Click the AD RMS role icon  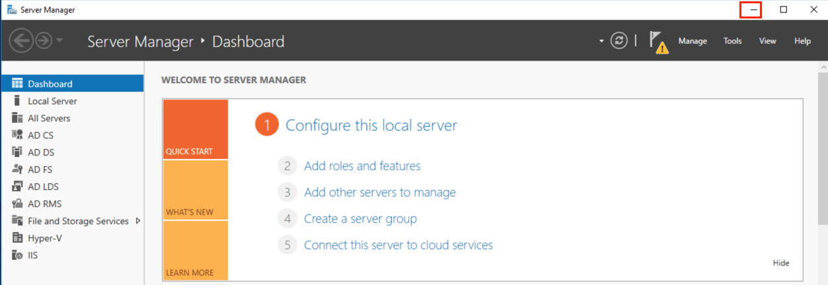tap(18, 204)
